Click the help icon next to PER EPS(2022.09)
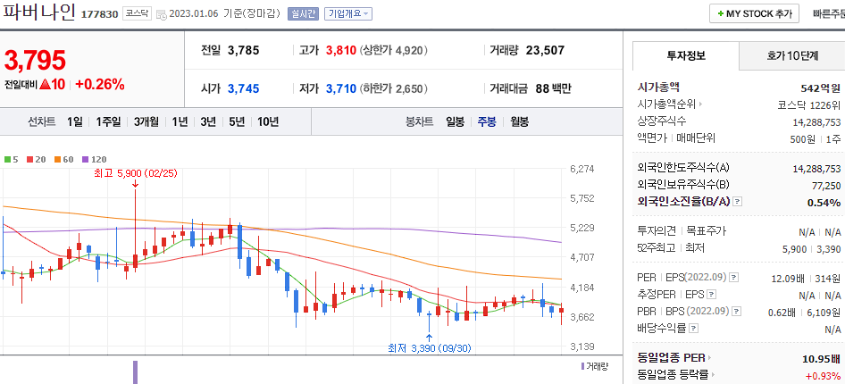Viewport: 845px width, 384px height. coord(734,278)
